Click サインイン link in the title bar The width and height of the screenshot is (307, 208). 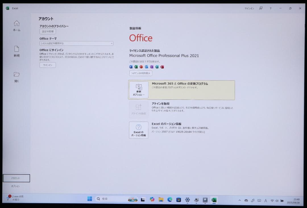(249, 8)
